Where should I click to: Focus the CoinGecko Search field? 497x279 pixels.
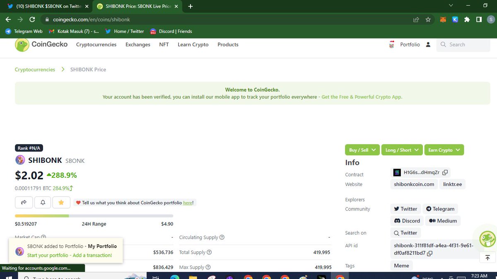point(463,45)
